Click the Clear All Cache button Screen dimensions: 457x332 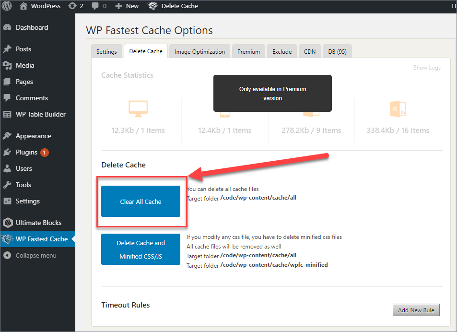pyautogui.click(x=141, y=202)
